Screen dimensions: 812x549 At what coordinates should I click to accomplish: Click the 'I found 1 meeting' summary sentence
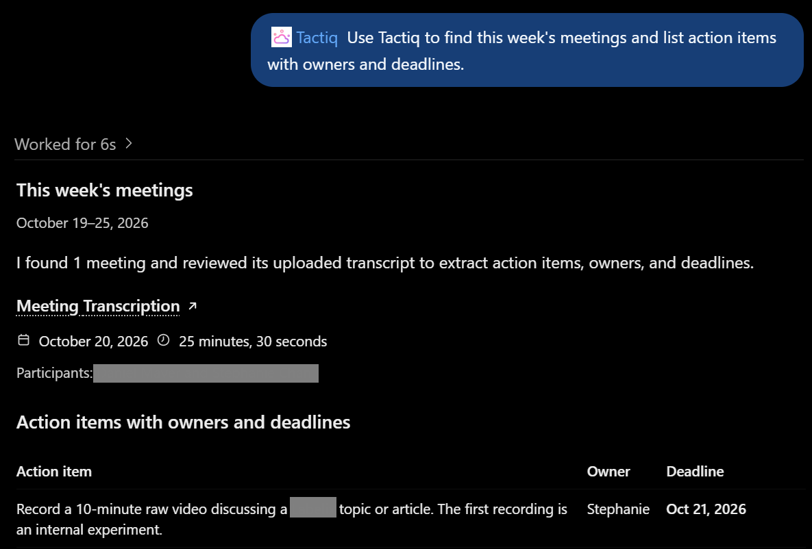tap(385, 263)
